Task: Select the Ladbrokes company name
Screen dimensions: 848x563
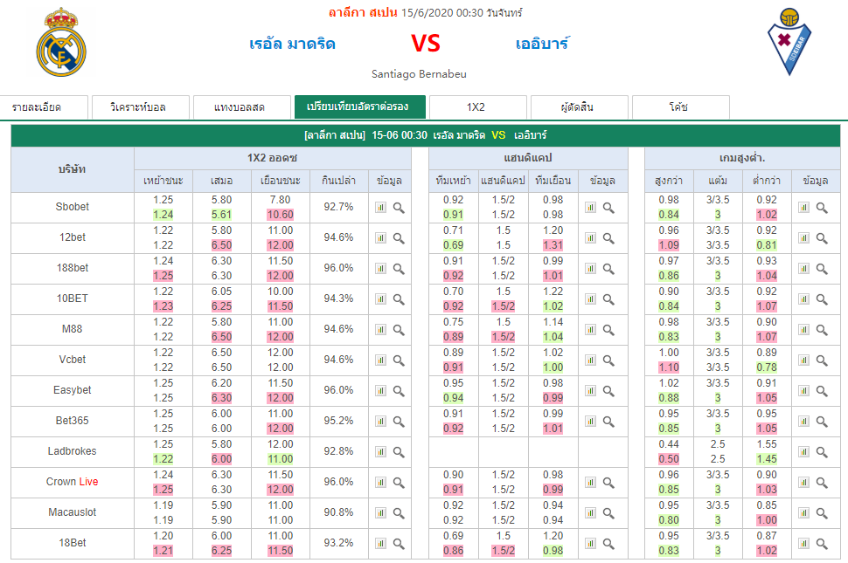Action: (x=73, y=451)
